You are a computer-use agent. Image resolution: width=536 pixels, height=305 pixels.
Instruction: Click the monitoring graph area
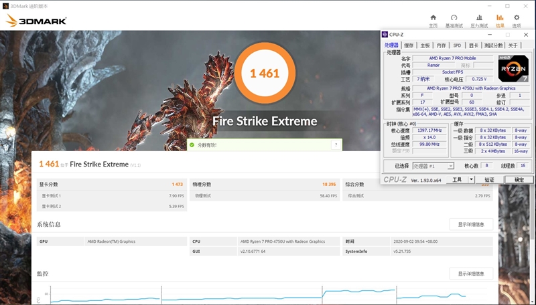(x=265, y=294)
